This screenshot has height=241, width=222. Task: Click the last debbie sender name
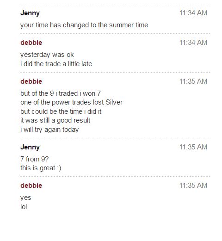pyautogui.click(x=31, y=185)
